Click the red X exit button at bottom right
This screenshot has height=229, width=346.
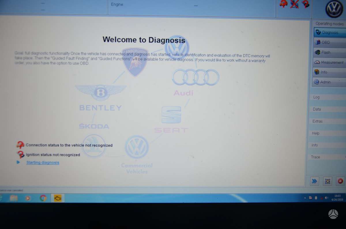coord(341,181)
